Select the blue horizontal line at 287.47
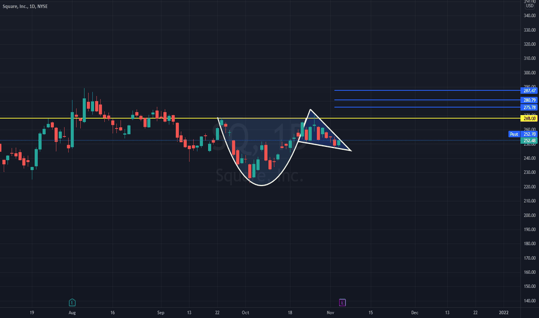 pos(427,90)
